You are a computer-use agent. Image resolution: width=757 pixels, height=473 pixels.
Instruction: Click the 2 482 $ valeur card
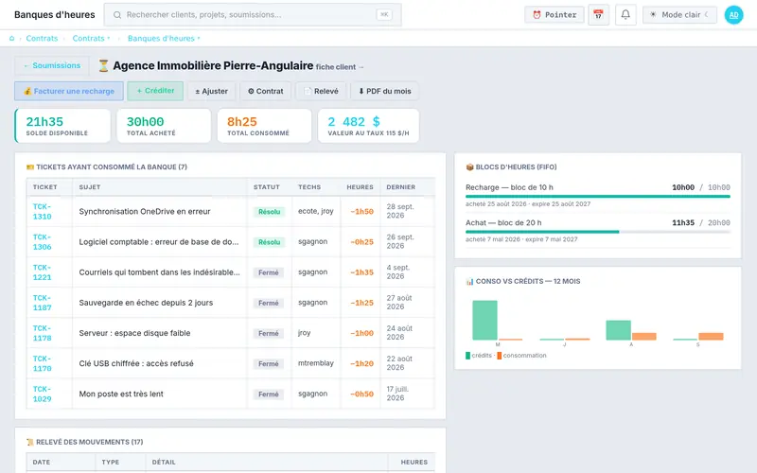coord(368,126)
